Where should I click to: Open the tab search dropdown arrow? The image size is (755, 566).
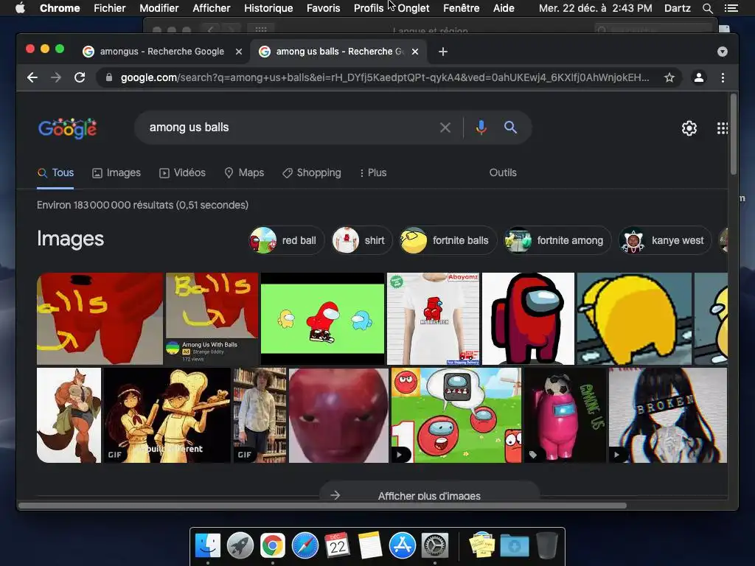tap(723, 52)
